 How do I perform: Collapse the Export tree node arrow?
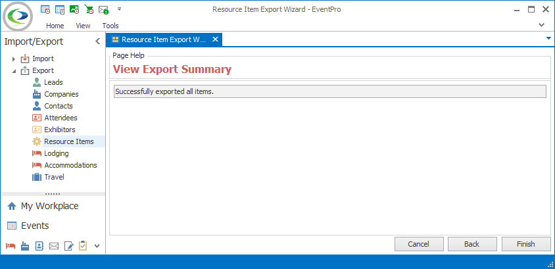coord(14,71)
